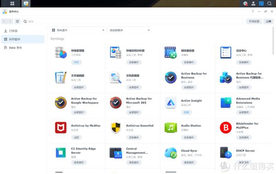Open the widgets panel icon
The image size is (276, 174).
(x=261, y=4)
